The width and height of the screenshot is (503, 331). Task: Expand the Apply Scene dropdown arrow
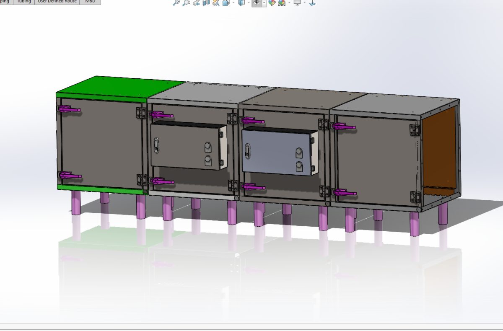pyautogui.click(x=289, y=2)
